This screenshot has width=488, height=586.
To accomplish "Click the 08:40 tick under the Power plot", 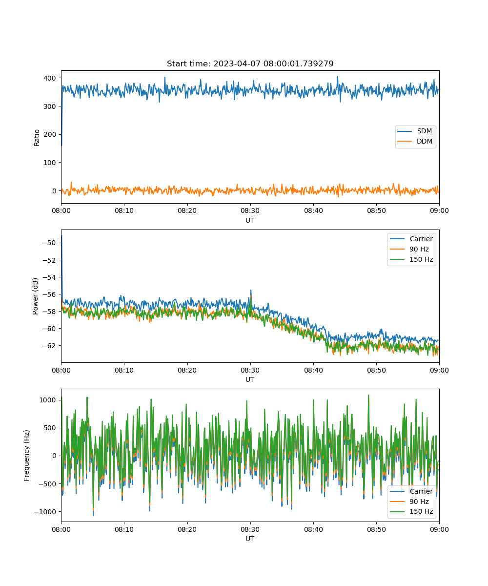I will [x=313, y=370].
